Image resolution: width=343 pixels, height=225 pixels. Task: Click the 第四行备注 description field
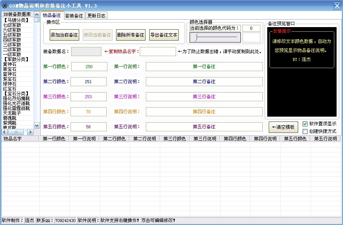[x=204, y=112]
